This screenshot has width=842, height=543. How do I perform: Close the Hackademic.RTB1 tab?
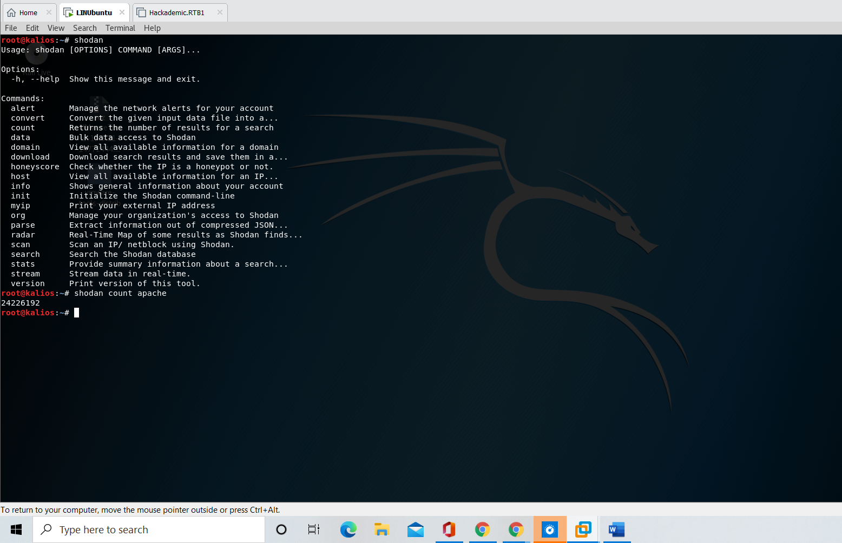coord(220,12)
